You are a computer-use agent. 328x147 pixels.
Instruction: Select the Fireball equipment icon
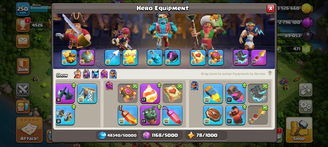click(150, 93)
